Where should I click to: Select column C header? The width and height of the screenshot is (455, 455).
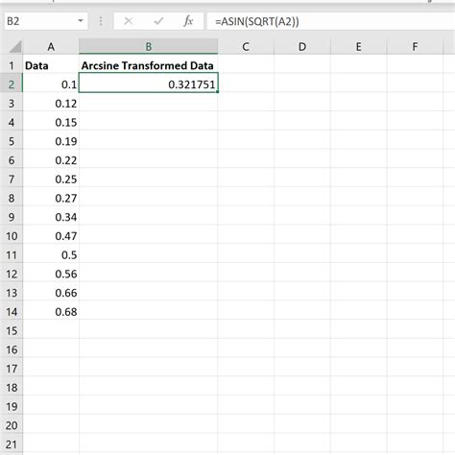coord(246,47)
